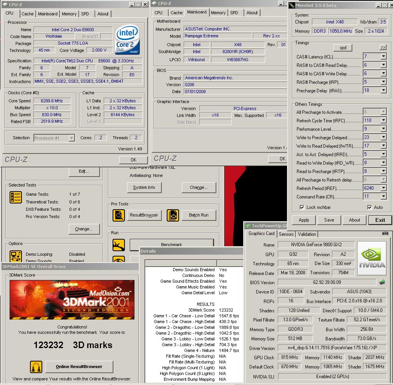Click the GPU-Z BIOS Version field
Image resolution: width=393 pixels, height=385 pixels.
(x=327, y=282)
